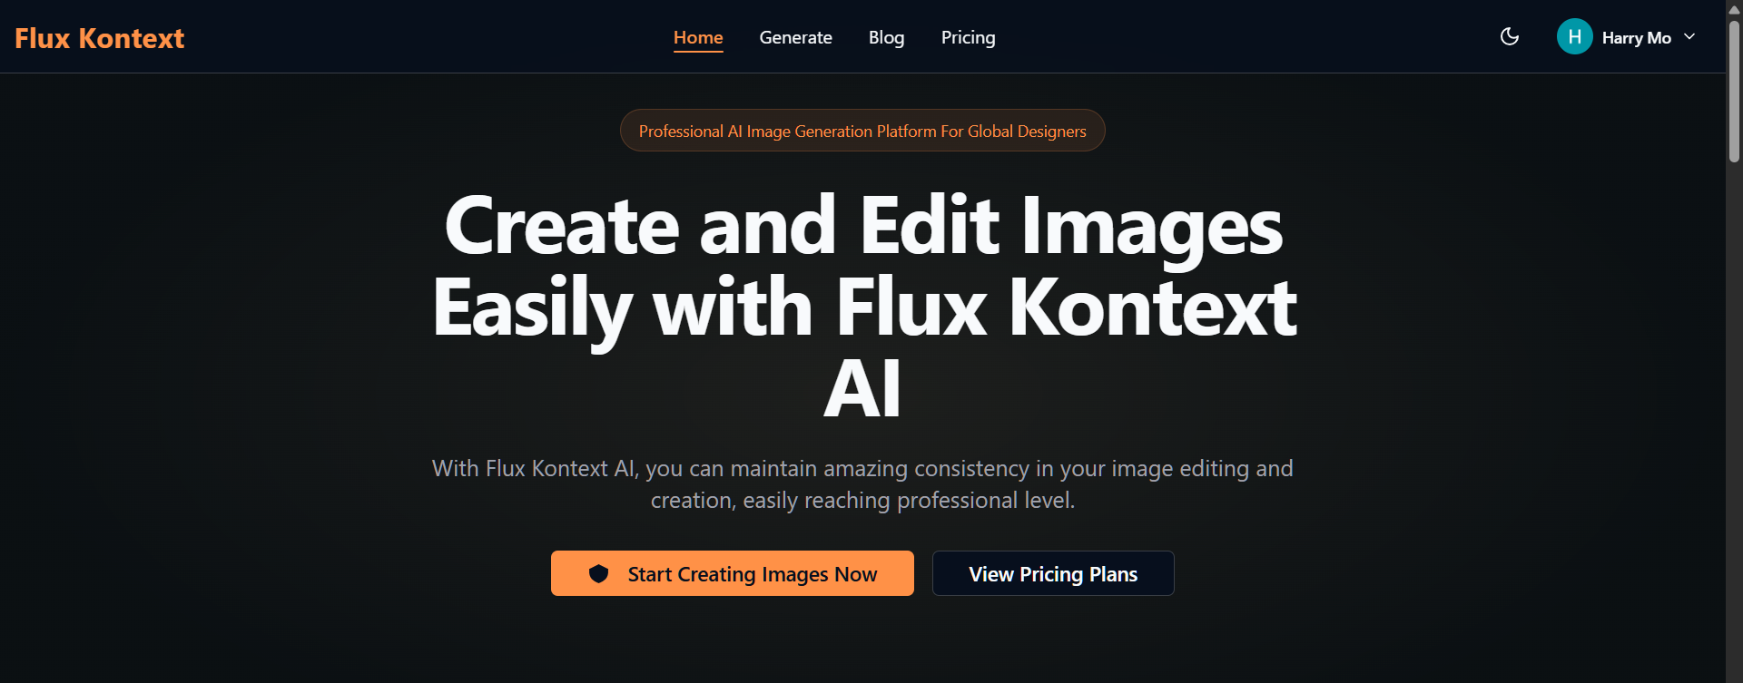Open the Generate page from navigation
The width and height of the screenshot is (1743, 683).
click(x=795, y=38)
